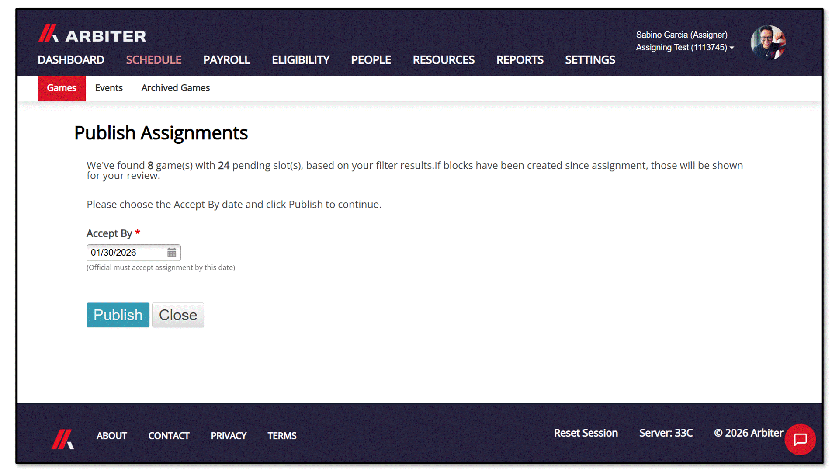Open the TERMS footer link
The height and width of the screenshot is (472, 839).
click(x=282, y=436)
